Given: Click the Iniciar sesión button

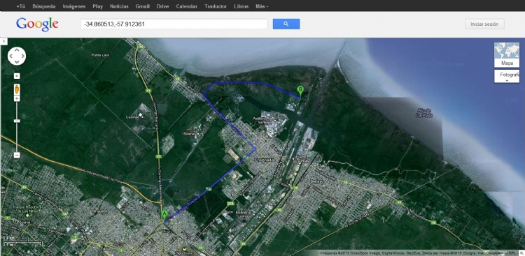Looking at the screenshot, I should point(484,24).
